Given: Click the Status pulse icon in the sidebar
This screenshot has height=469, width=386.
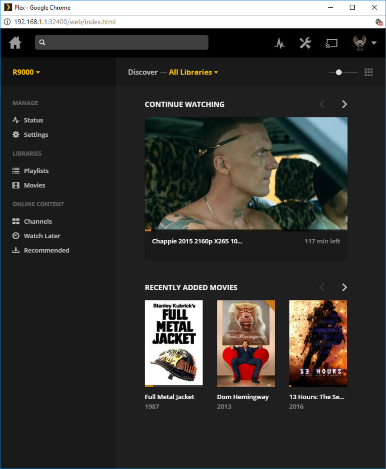Looking at the screenshot, I should click(x=16, y=120).
